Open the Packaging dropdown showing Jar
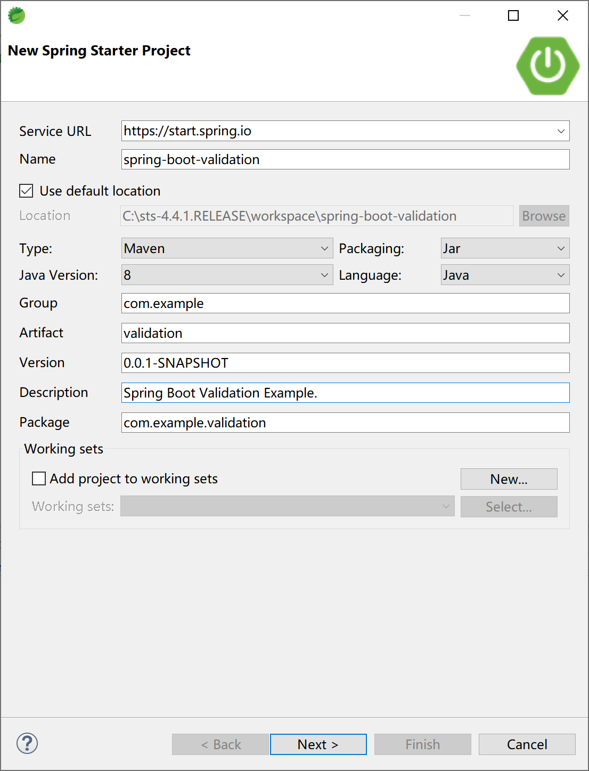The width and height of the screenshot is (589, 771). tap(505, 248)
